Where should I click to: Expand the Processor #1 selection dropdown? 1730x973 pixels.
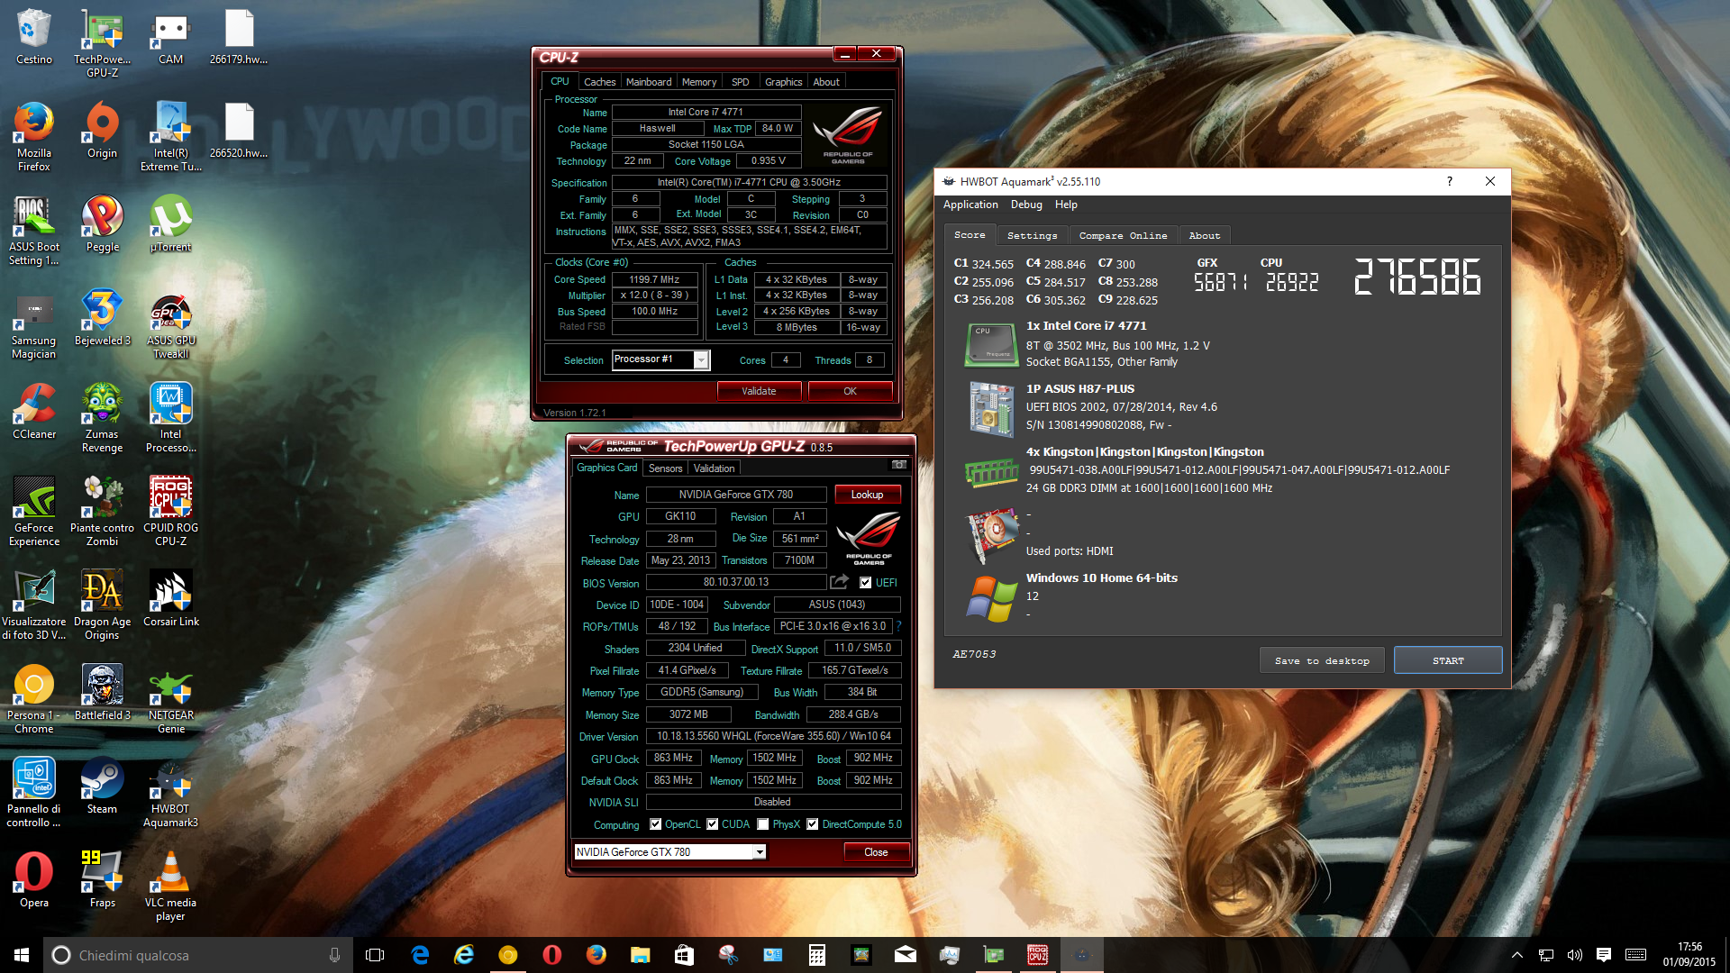(x=700, y=360)
